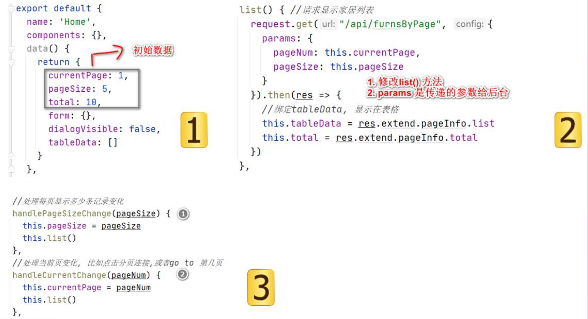Click 'this.list()' inside handlePageSizeChange
588x319 pixels.
(49, 238)
